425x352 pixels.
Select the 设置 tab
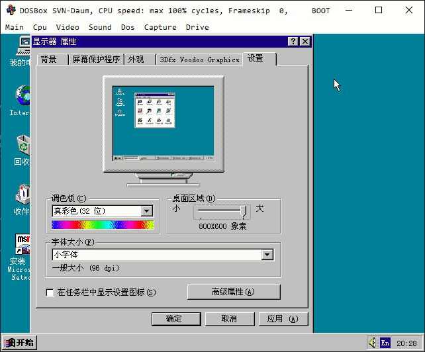[260, 58]
